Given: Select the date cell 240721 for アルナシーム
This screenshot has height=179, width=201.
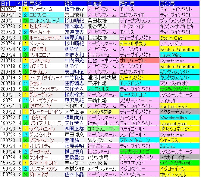Looking at the screenshot, I should coord(8,9).
